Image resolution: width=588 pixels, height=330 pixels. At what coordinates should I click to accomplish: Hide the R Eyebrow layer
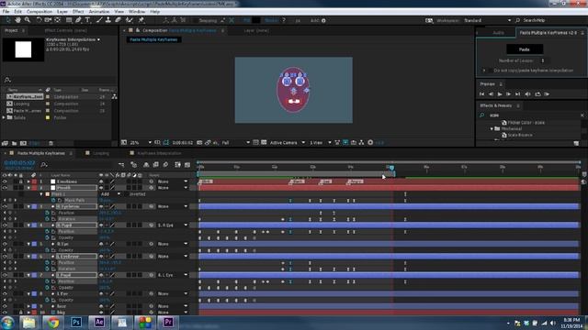[5, 206]
